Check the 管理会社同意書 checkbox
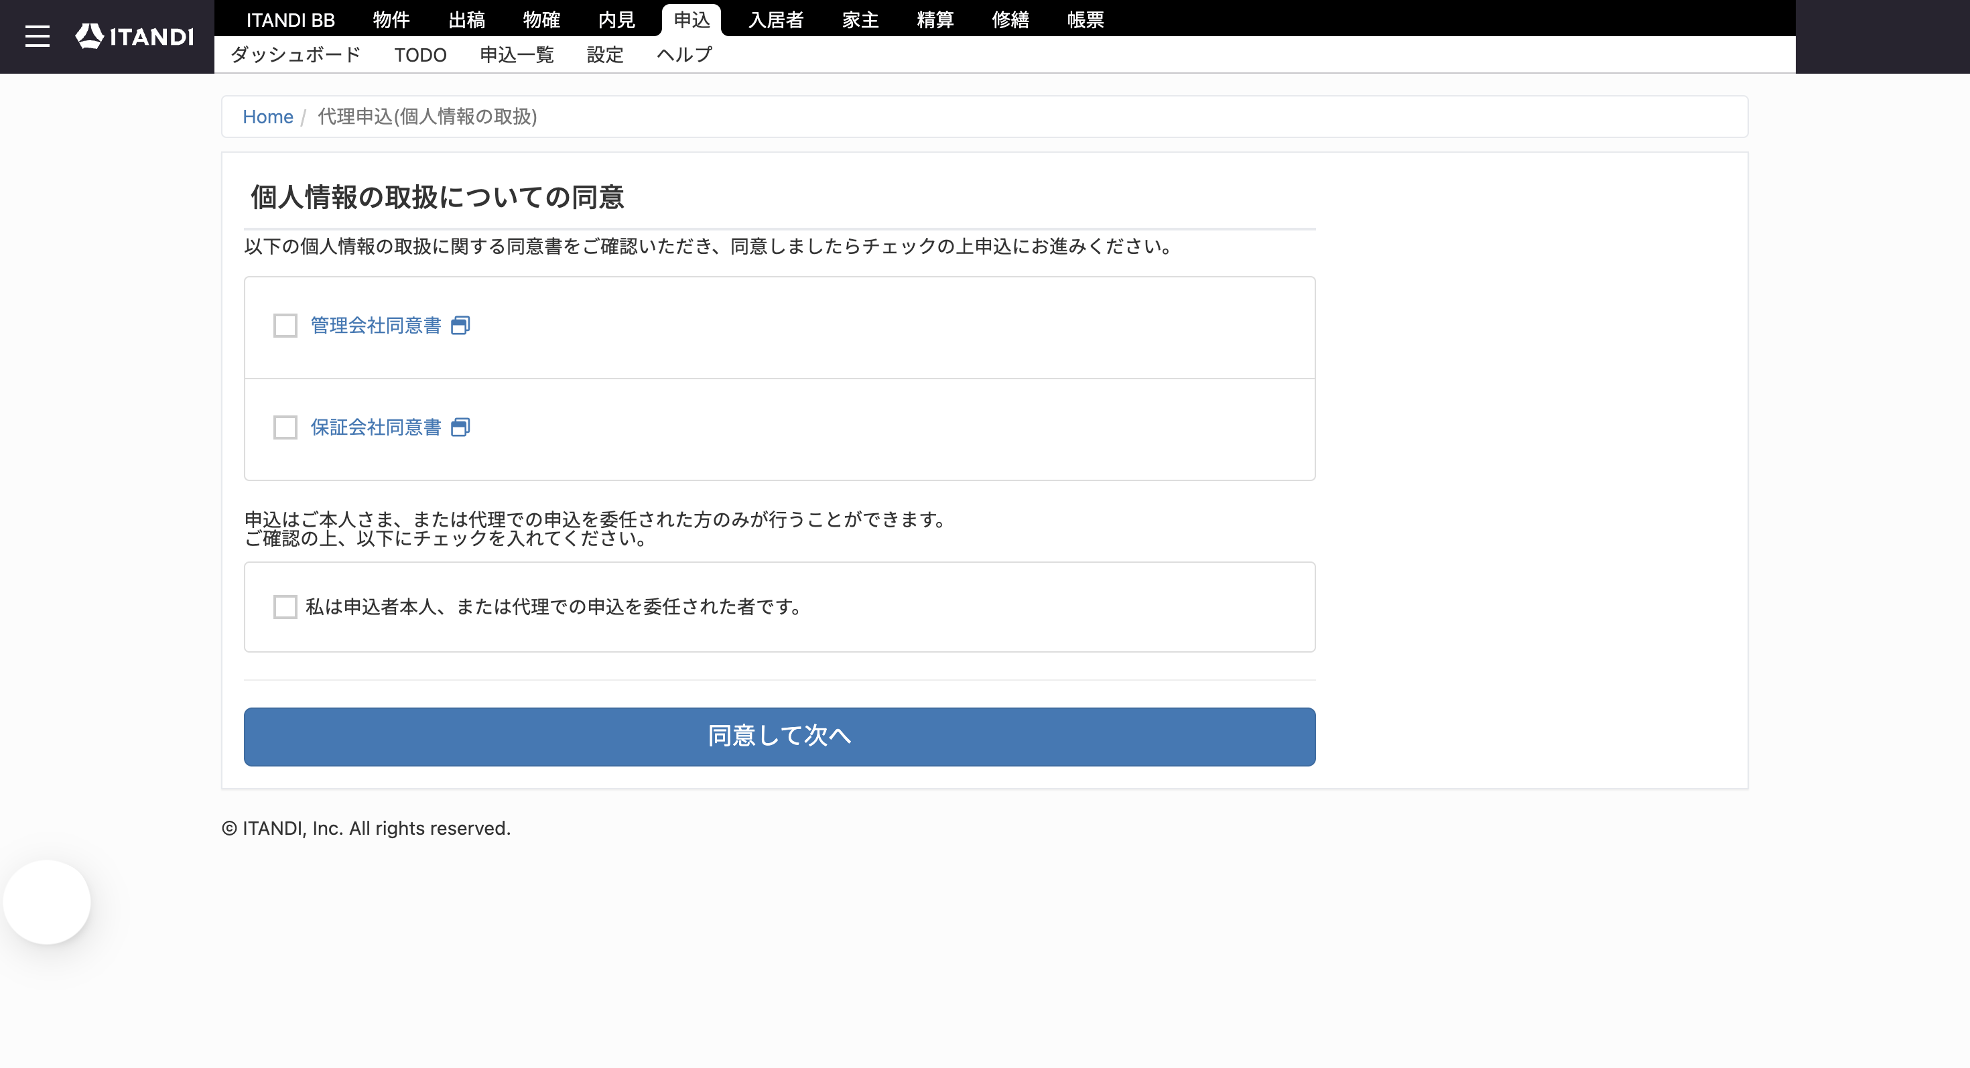The image size is (1970, 1068). [x=285, y=326]
